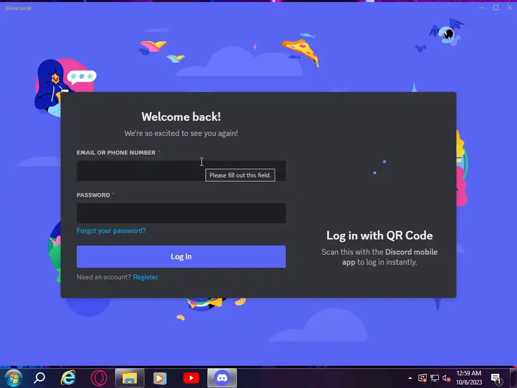Close the Discord window
517x388 pixels.
coord(510,8)
